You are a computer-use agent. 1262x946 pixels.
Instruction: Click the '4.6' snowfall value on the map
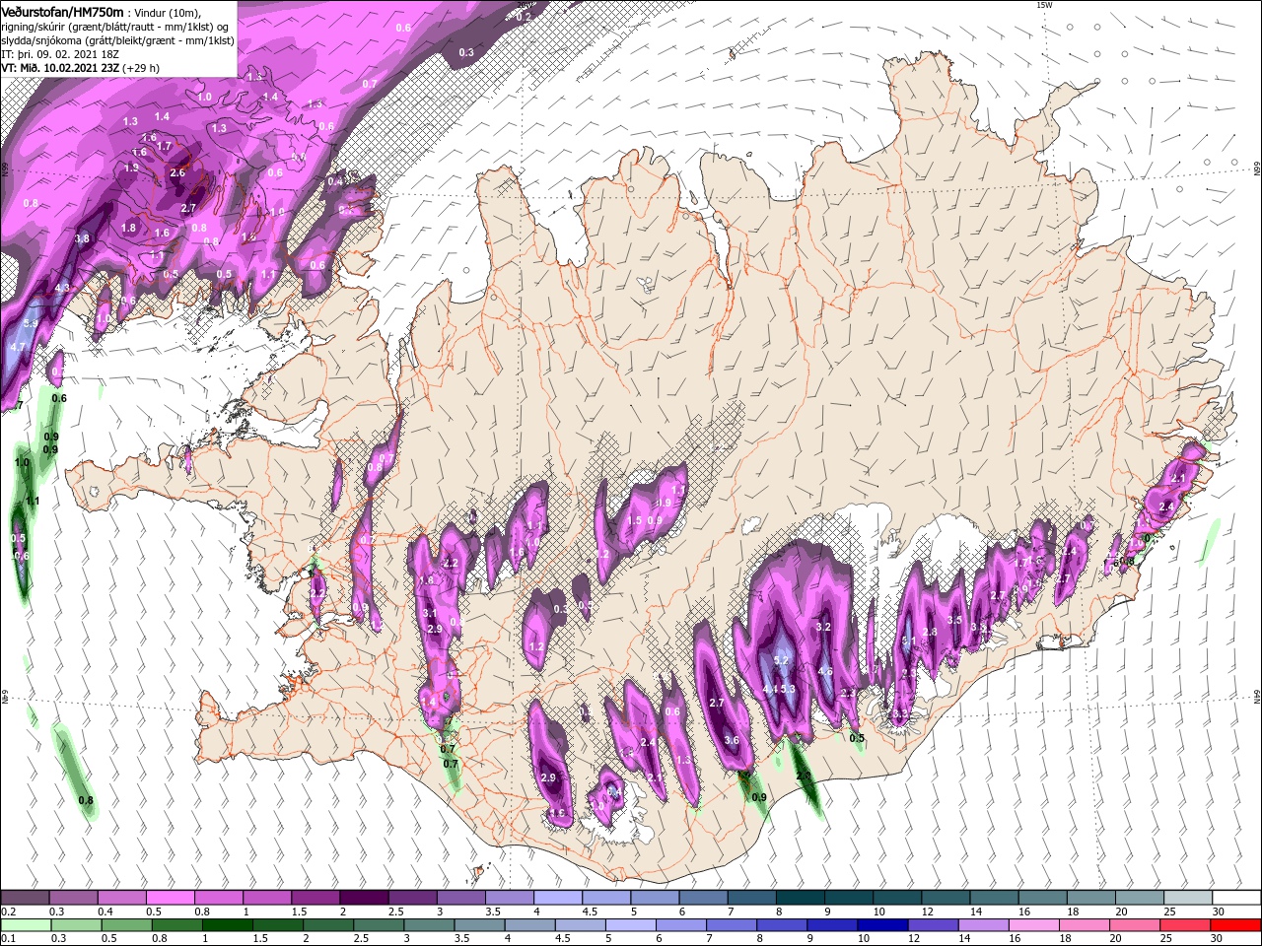coord(825,672)
